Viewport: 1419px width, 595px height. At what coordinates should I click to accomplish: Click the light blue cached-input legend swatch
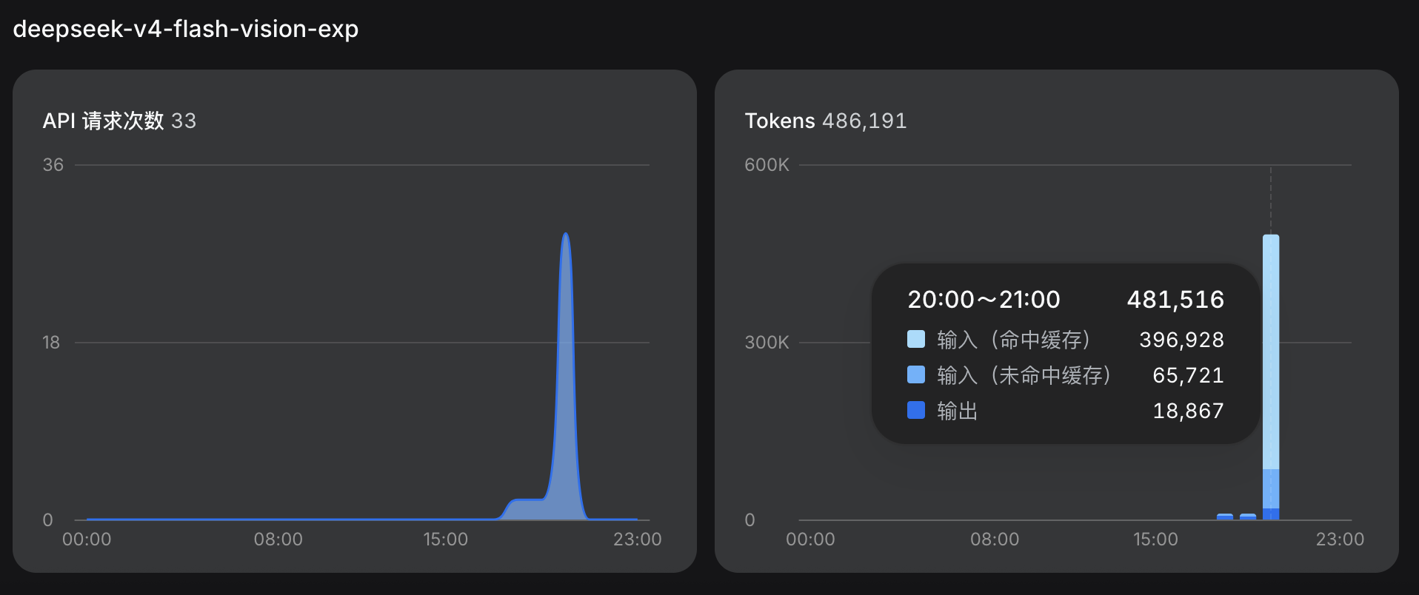(x=916, y=339)
